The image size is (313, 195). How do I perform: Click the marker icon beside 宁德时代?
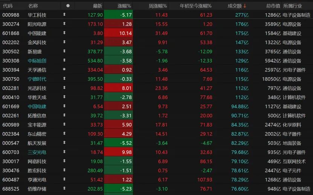coord(64,79)
